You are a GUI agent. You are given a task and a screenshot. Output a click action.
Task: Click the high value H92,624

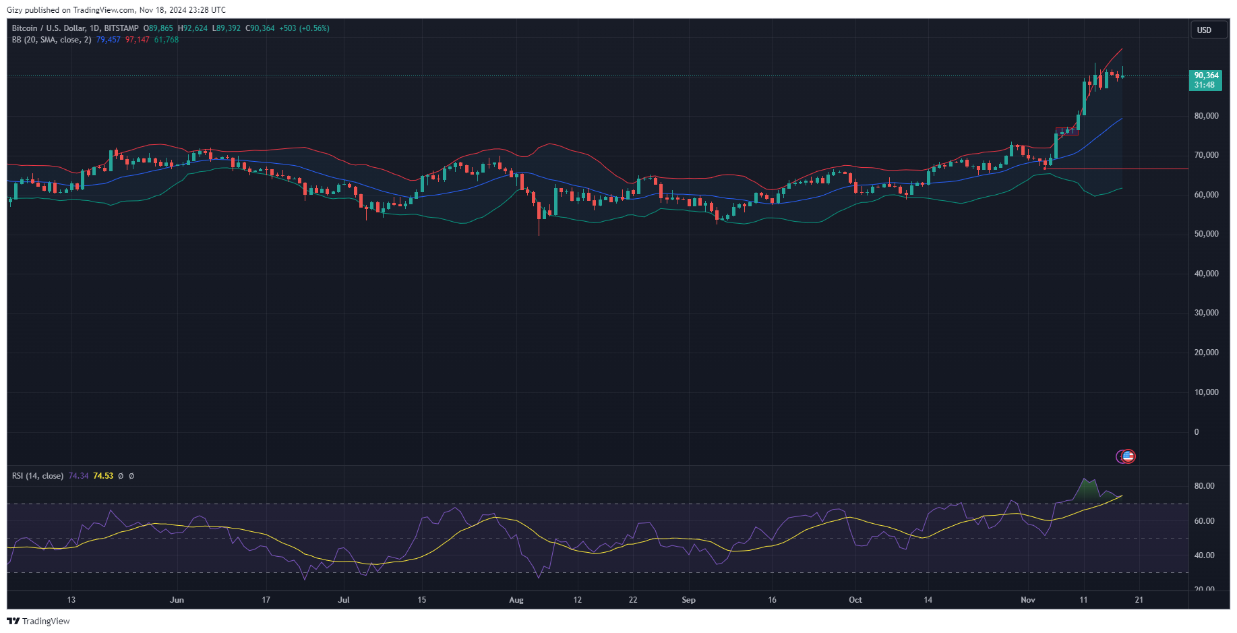click(x=193, y=28)
